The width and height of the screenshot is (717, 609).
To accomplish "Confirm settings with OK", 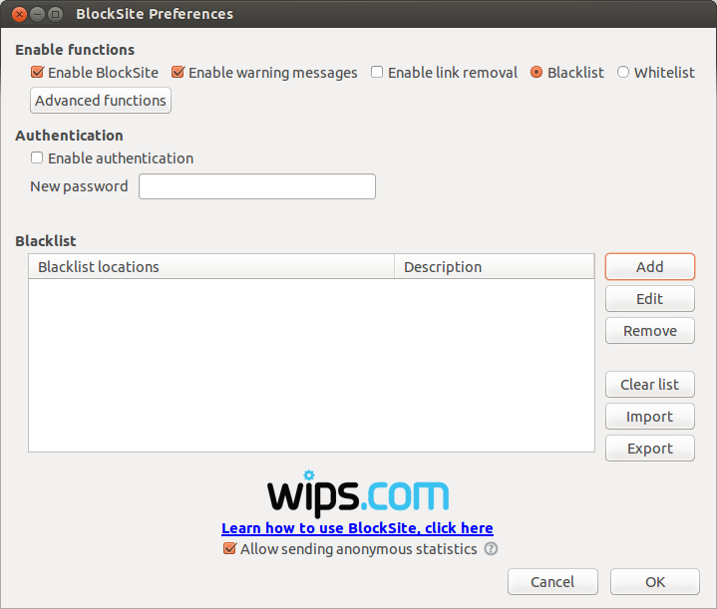I will (x=655, y=582).
